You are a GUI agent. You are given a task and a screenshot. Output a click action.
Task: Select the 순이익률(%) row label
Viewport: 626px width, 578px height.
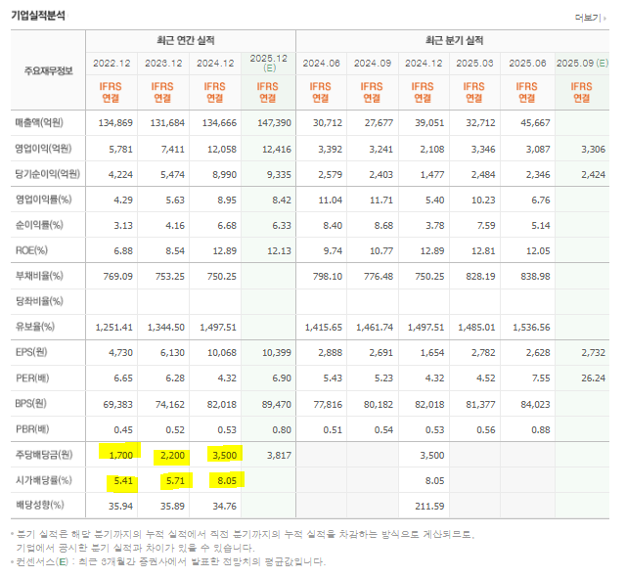[39, 225]
